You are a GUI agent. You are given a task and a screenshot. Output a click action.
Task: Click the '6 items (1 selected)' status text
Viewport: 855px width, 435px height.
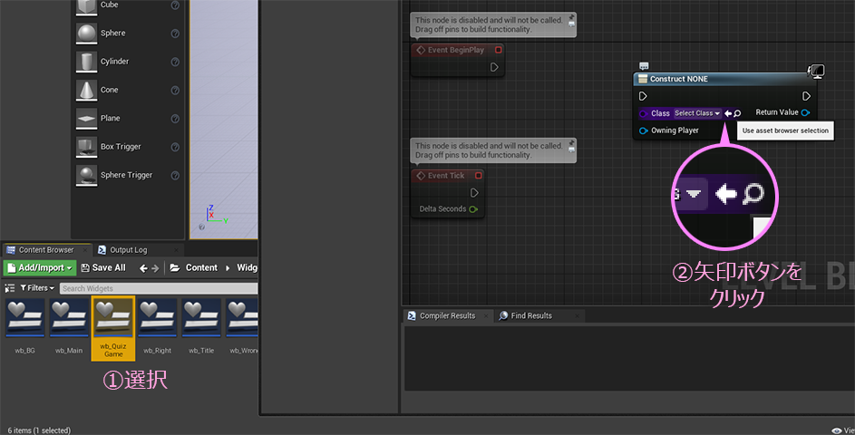pyautogui.click(x=39, y=430)
